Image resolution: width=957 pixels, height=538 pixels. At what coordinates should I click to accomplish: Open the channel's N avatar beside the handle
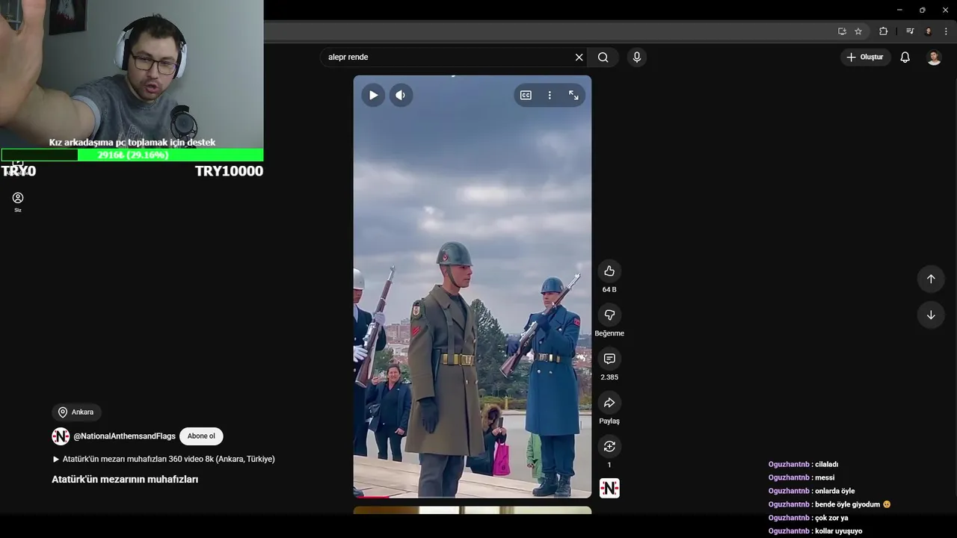pos(61,436)
